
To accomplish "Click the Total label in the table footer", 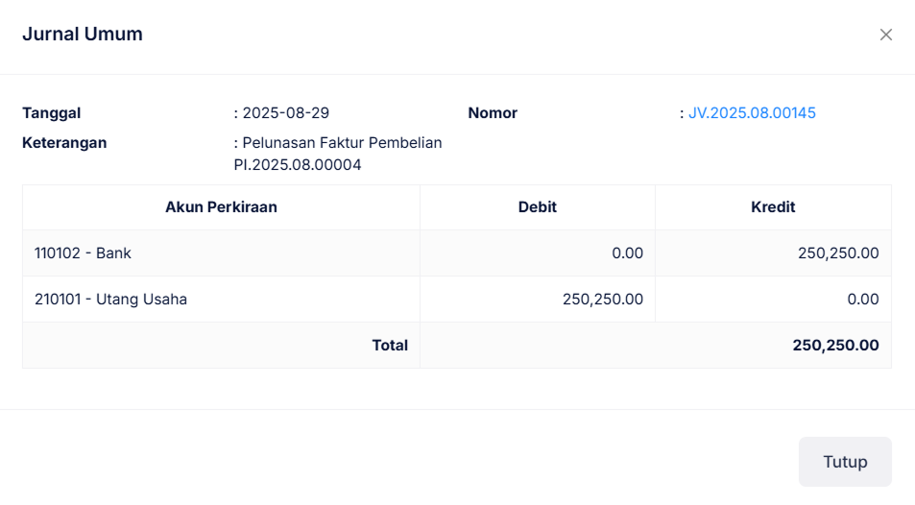I will click(390, 346).
